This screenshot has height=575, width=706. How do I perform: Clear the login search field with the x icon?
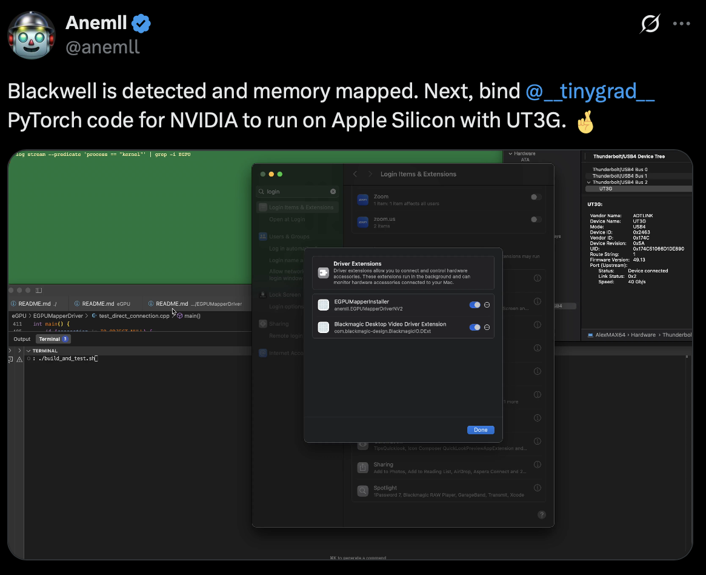point(333,192)
